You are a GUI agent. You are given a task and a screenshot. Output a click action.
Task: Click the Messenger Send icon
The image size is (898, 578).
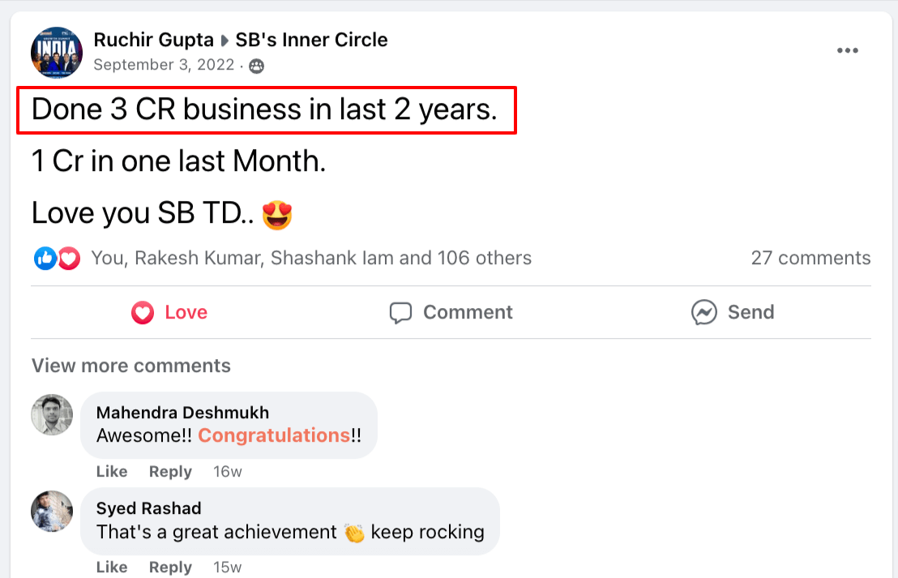(x=703, y=312)
